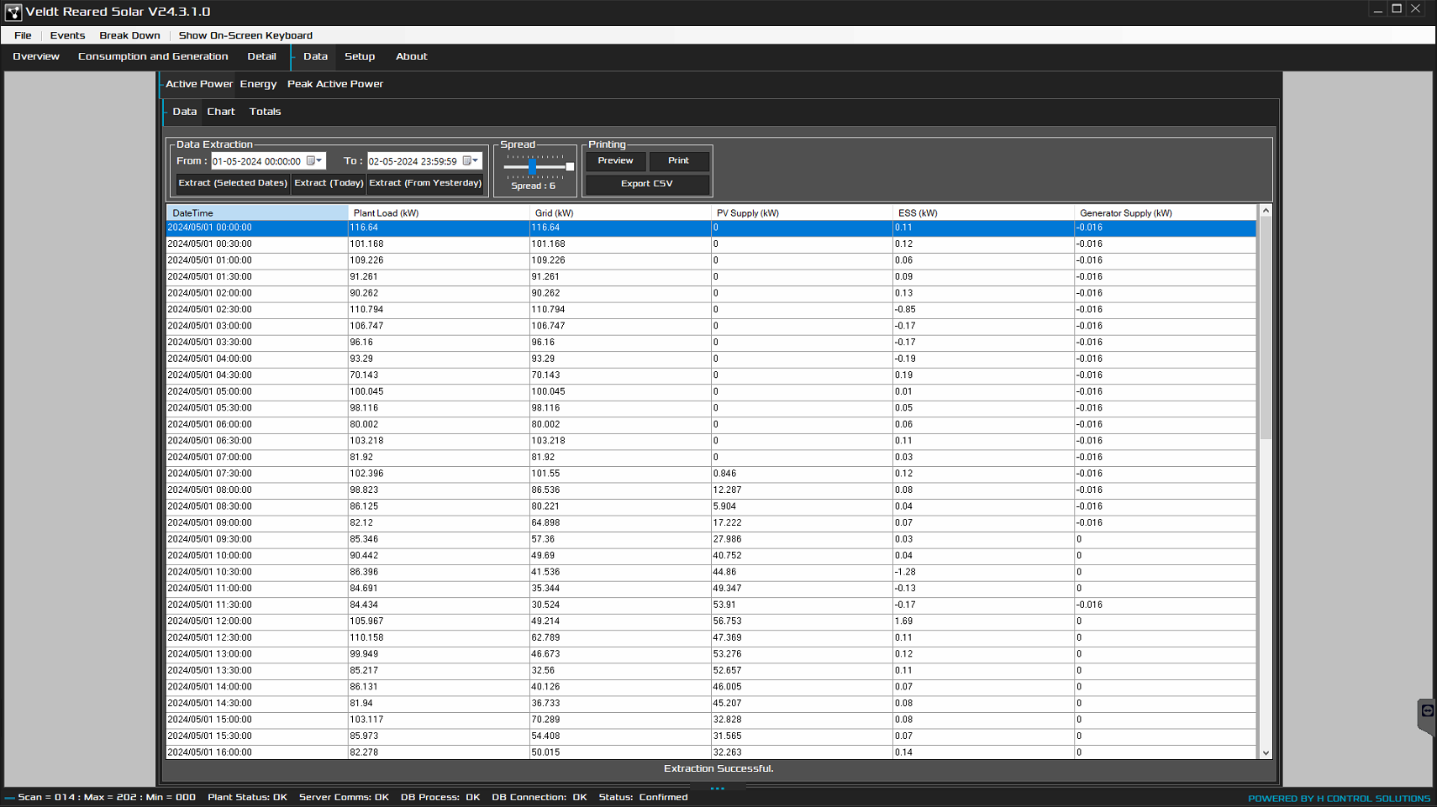The image size is (1437, 807).
Task: Select the Energy sub-tab
Action: [x=258, y=84]
